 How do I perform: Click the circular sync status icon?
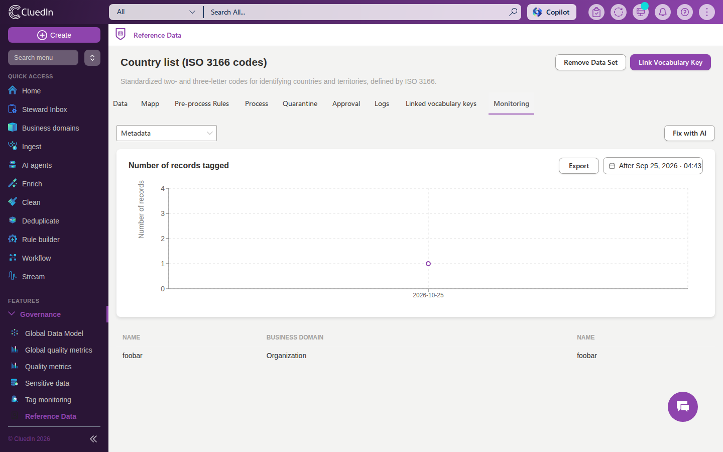click(619, 12)
